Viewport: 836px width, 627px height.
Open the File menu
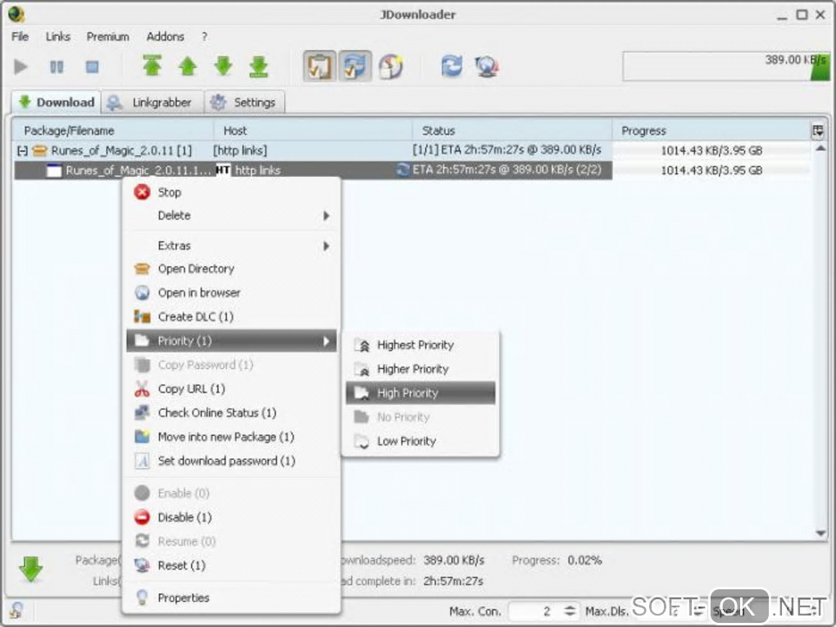[x=20, y=36]
